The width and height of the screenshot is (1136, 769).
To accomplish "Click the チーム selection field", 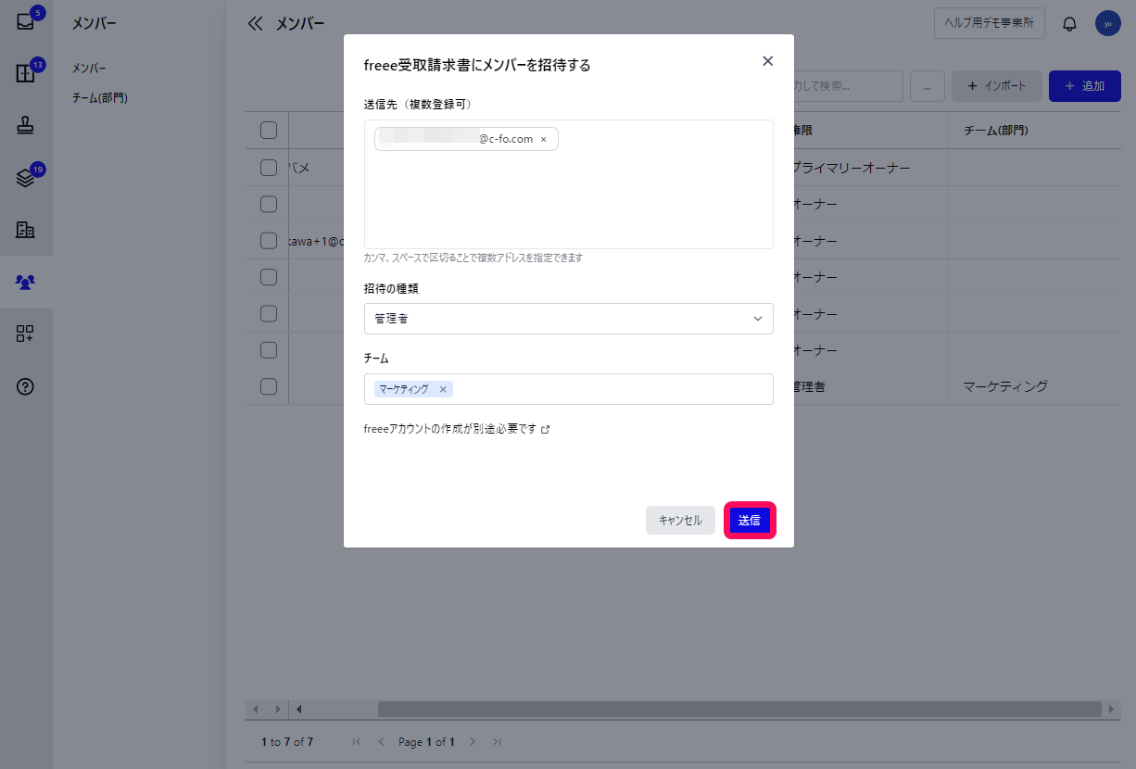I will [569, 389].
